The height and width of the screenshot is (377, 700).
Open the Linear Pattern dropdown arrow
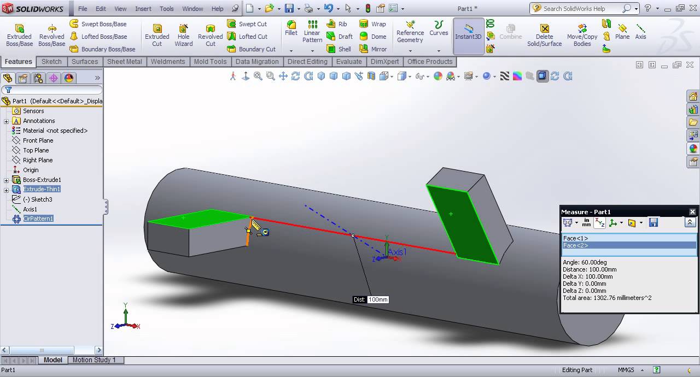click(312, 51)
